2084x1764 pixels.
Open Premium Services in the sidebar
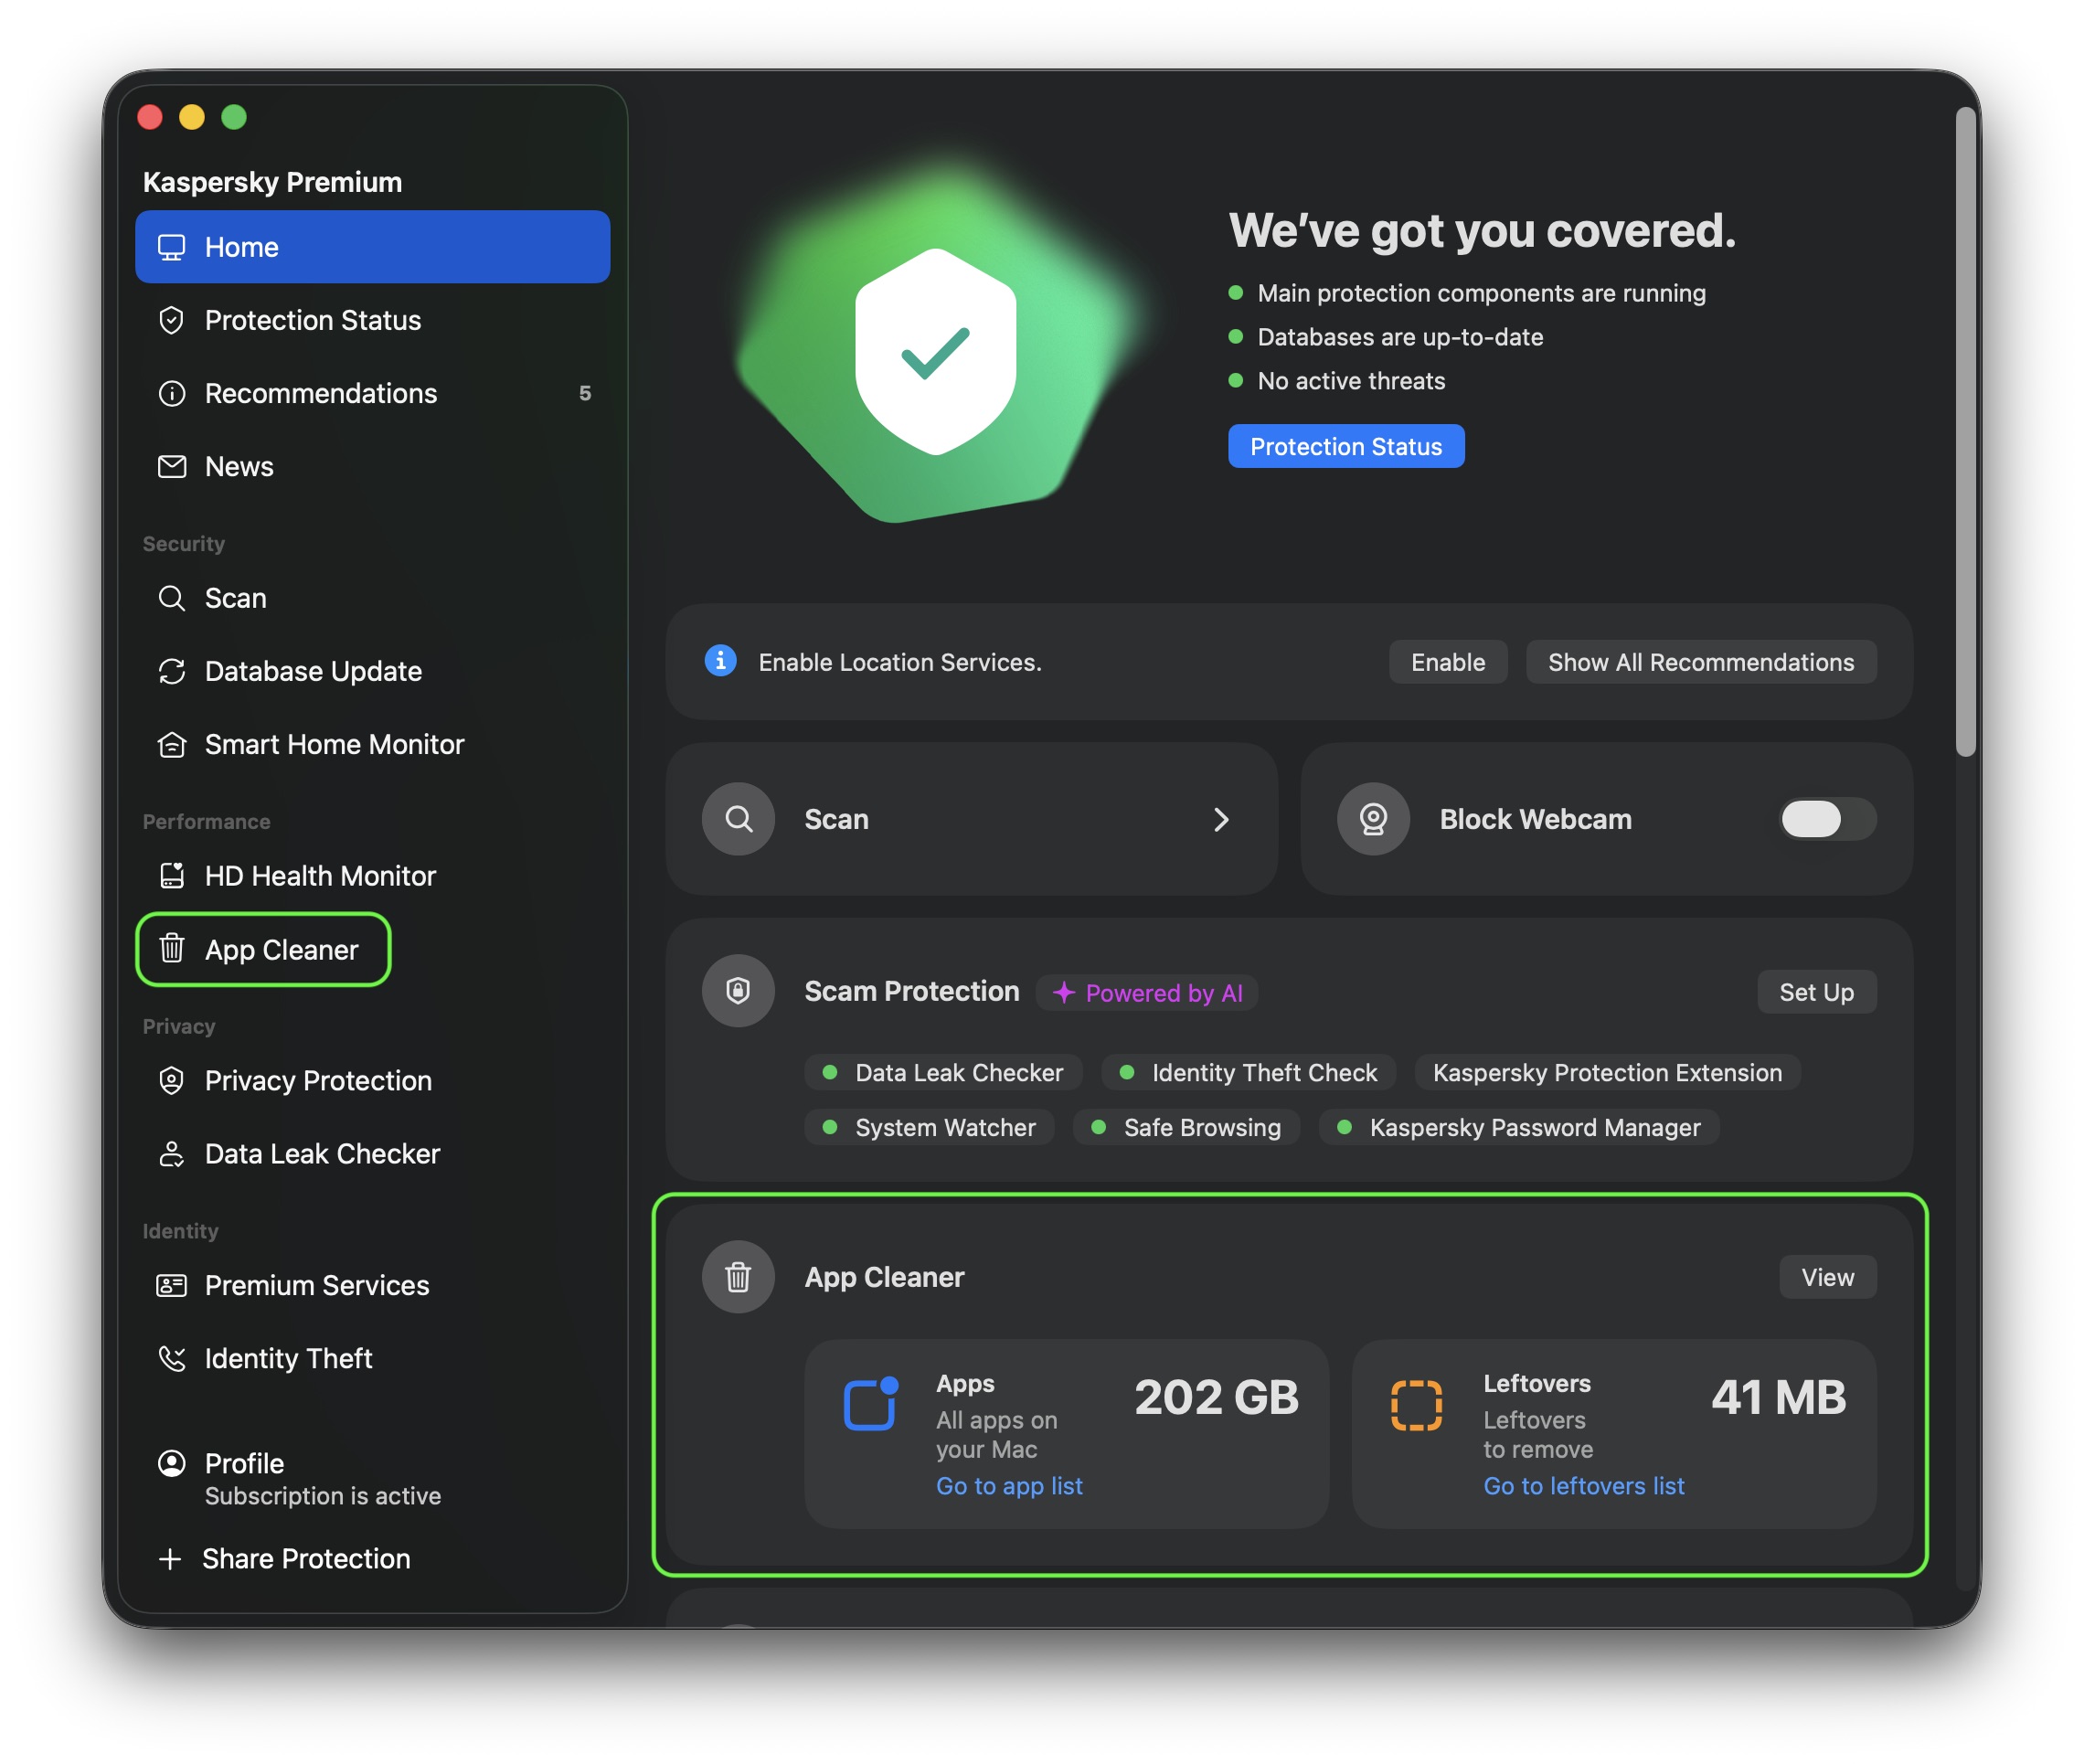(372, 1285)
